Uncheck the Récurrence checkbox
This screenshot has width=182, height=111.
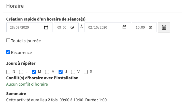tap(8, 52)
